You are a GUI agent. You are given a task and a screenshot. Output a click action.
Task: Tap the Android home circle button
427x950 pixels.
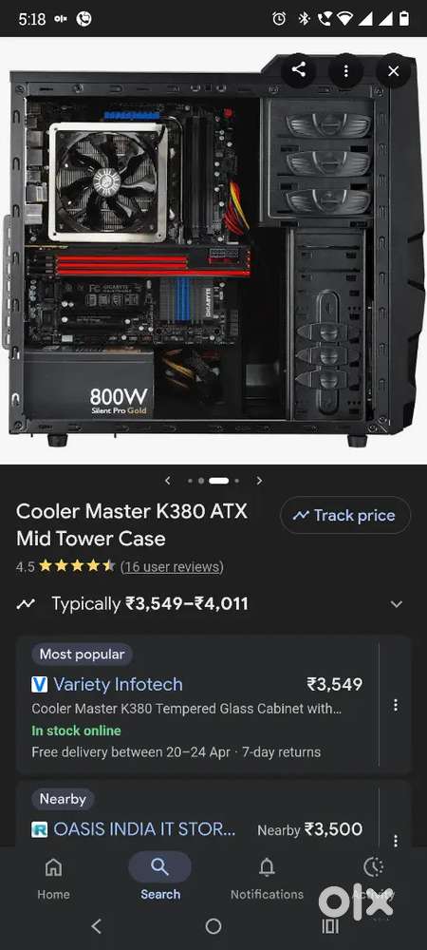(x=213, y=925)
